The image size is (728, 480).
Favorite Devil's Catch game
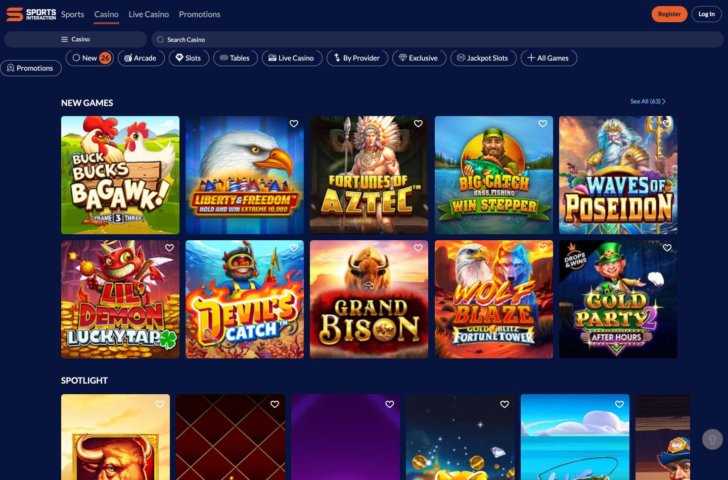pos(294,248)
